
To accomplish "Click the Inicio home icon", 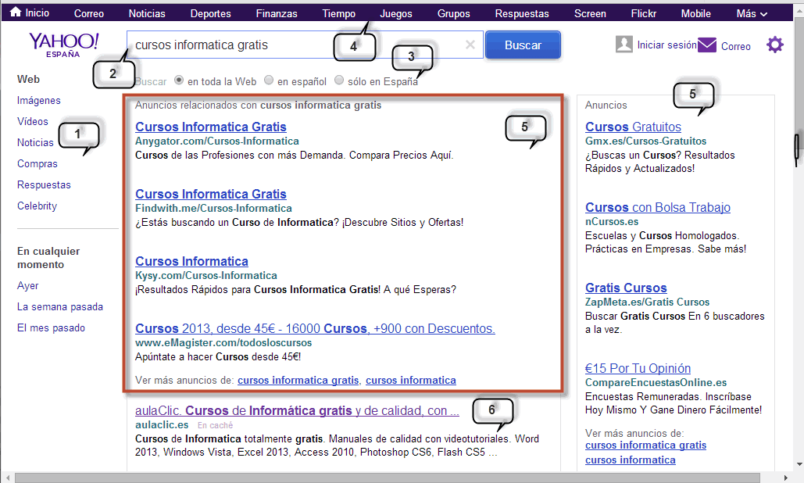I will click(16, 13).
